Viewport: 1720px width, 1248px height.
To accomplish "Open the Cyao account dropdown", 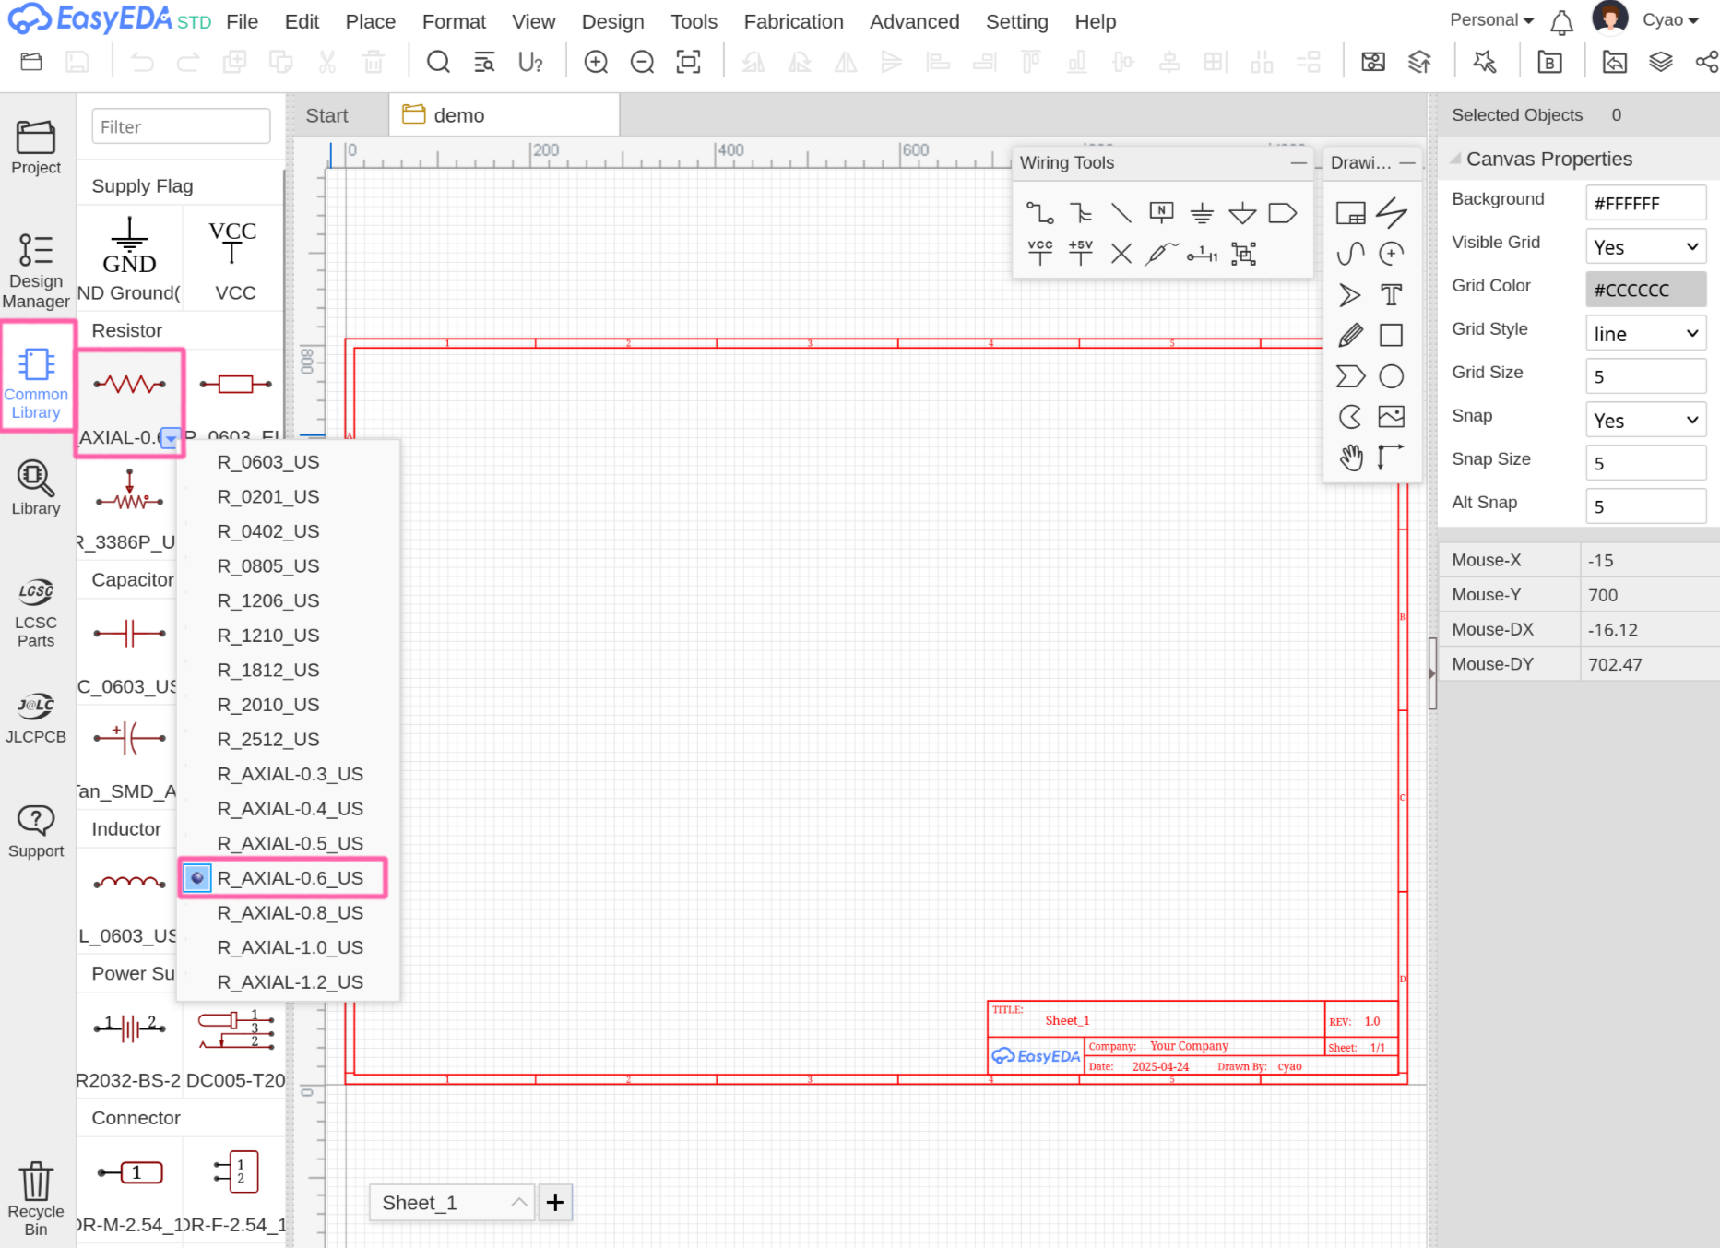I will click(1669, 20).
